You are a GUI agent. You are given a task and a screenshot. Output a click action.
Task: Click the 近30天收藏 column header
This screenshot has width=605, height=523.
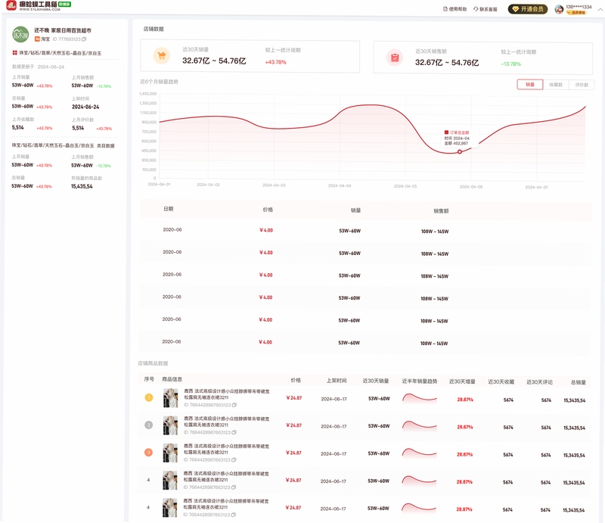501,381
